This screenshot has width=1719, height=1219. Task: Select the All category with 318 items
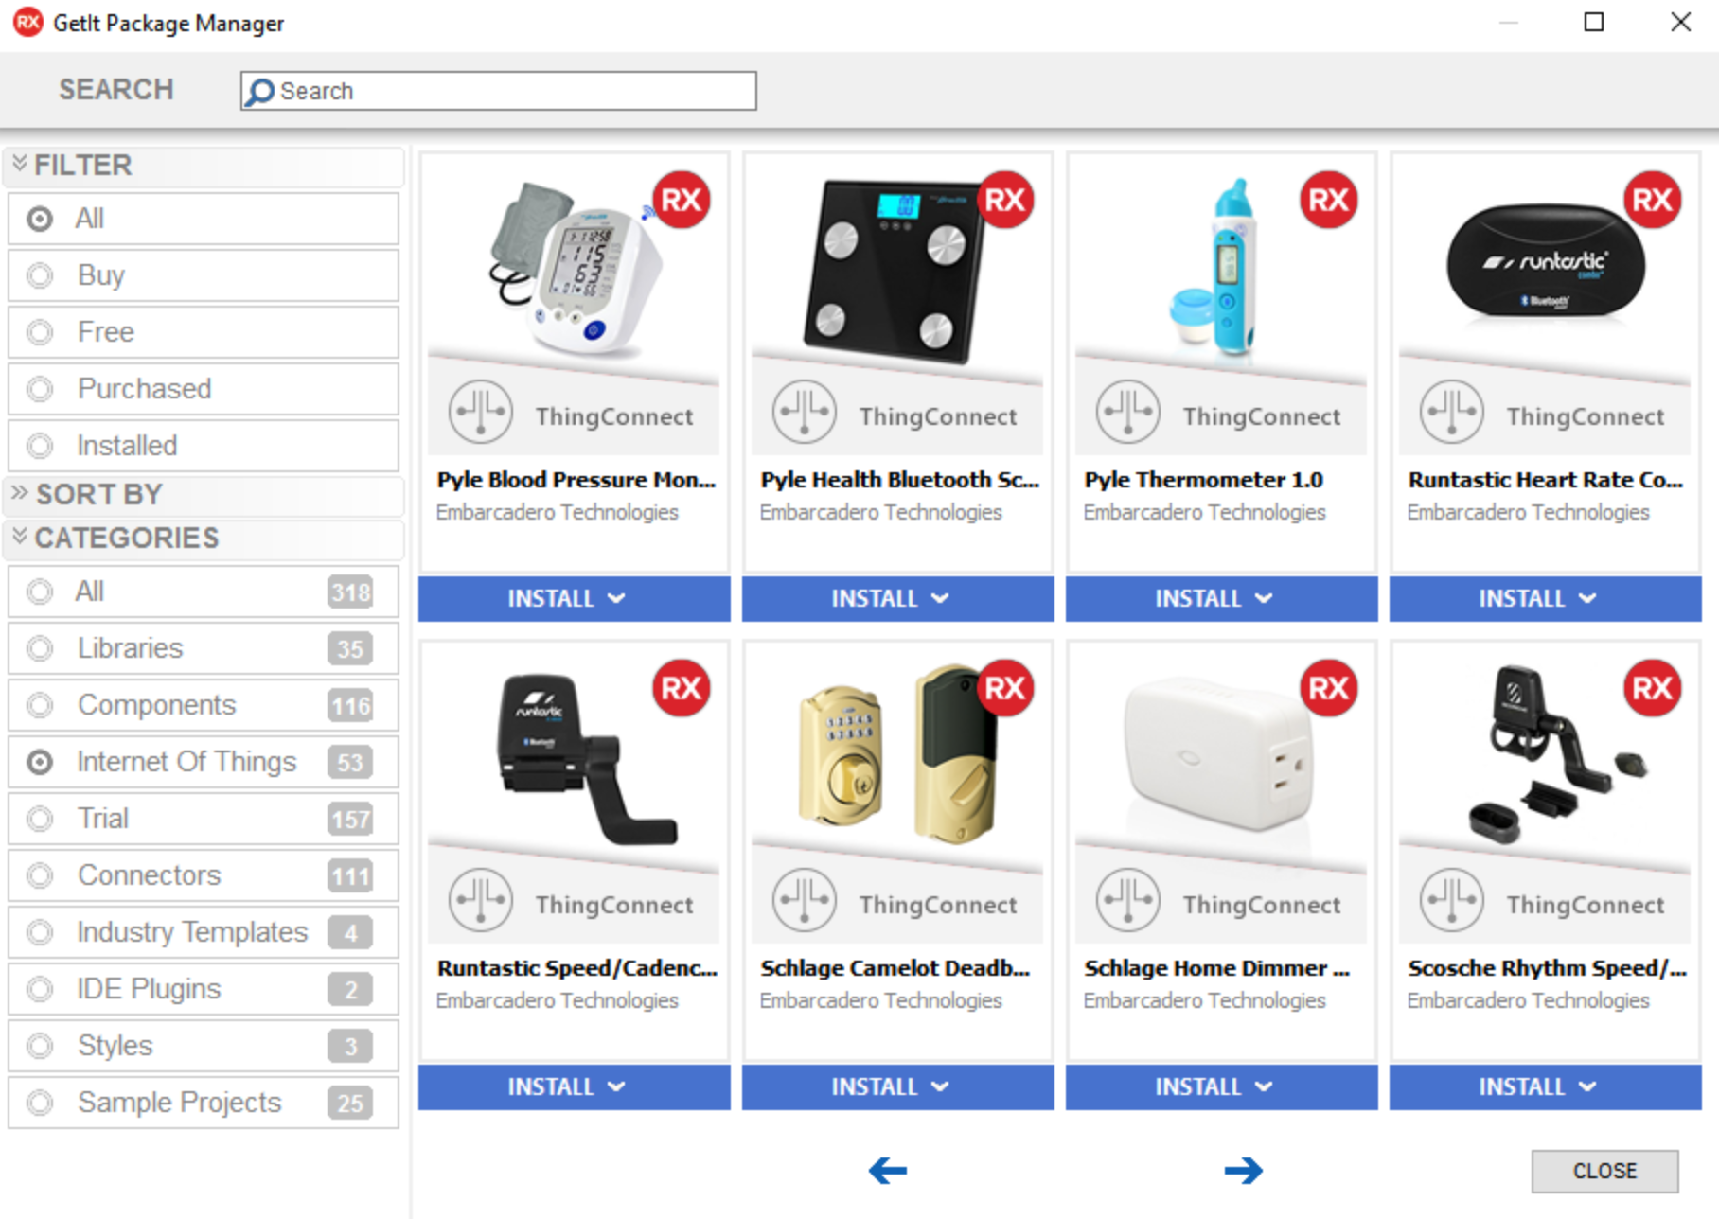(203, 592)
